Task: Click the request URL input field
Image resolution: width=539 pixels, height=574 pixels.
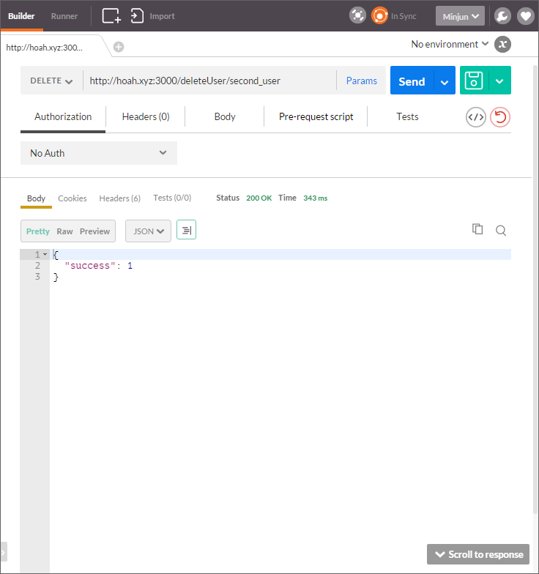Action: coord(209,81)
